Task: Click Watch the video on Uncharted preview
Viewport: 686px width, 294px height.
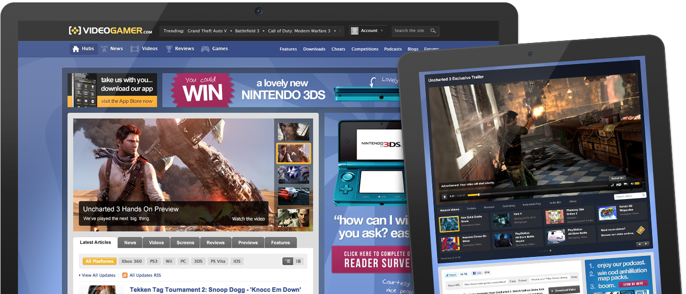Action: 248,219
